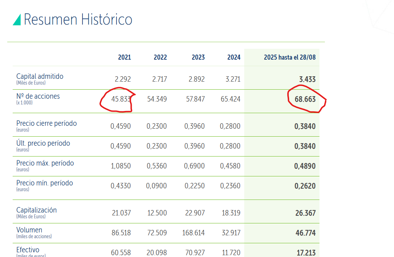Viewport: 394px width, 257px height.
Task: Select Precio cierre 2025 value 0,3840
Action: 305,126
